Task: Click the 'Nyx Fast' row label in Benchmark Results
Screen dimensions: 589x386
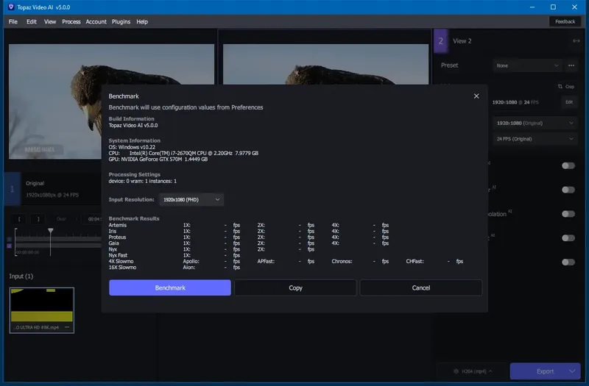Action: (x=118, y=255)
